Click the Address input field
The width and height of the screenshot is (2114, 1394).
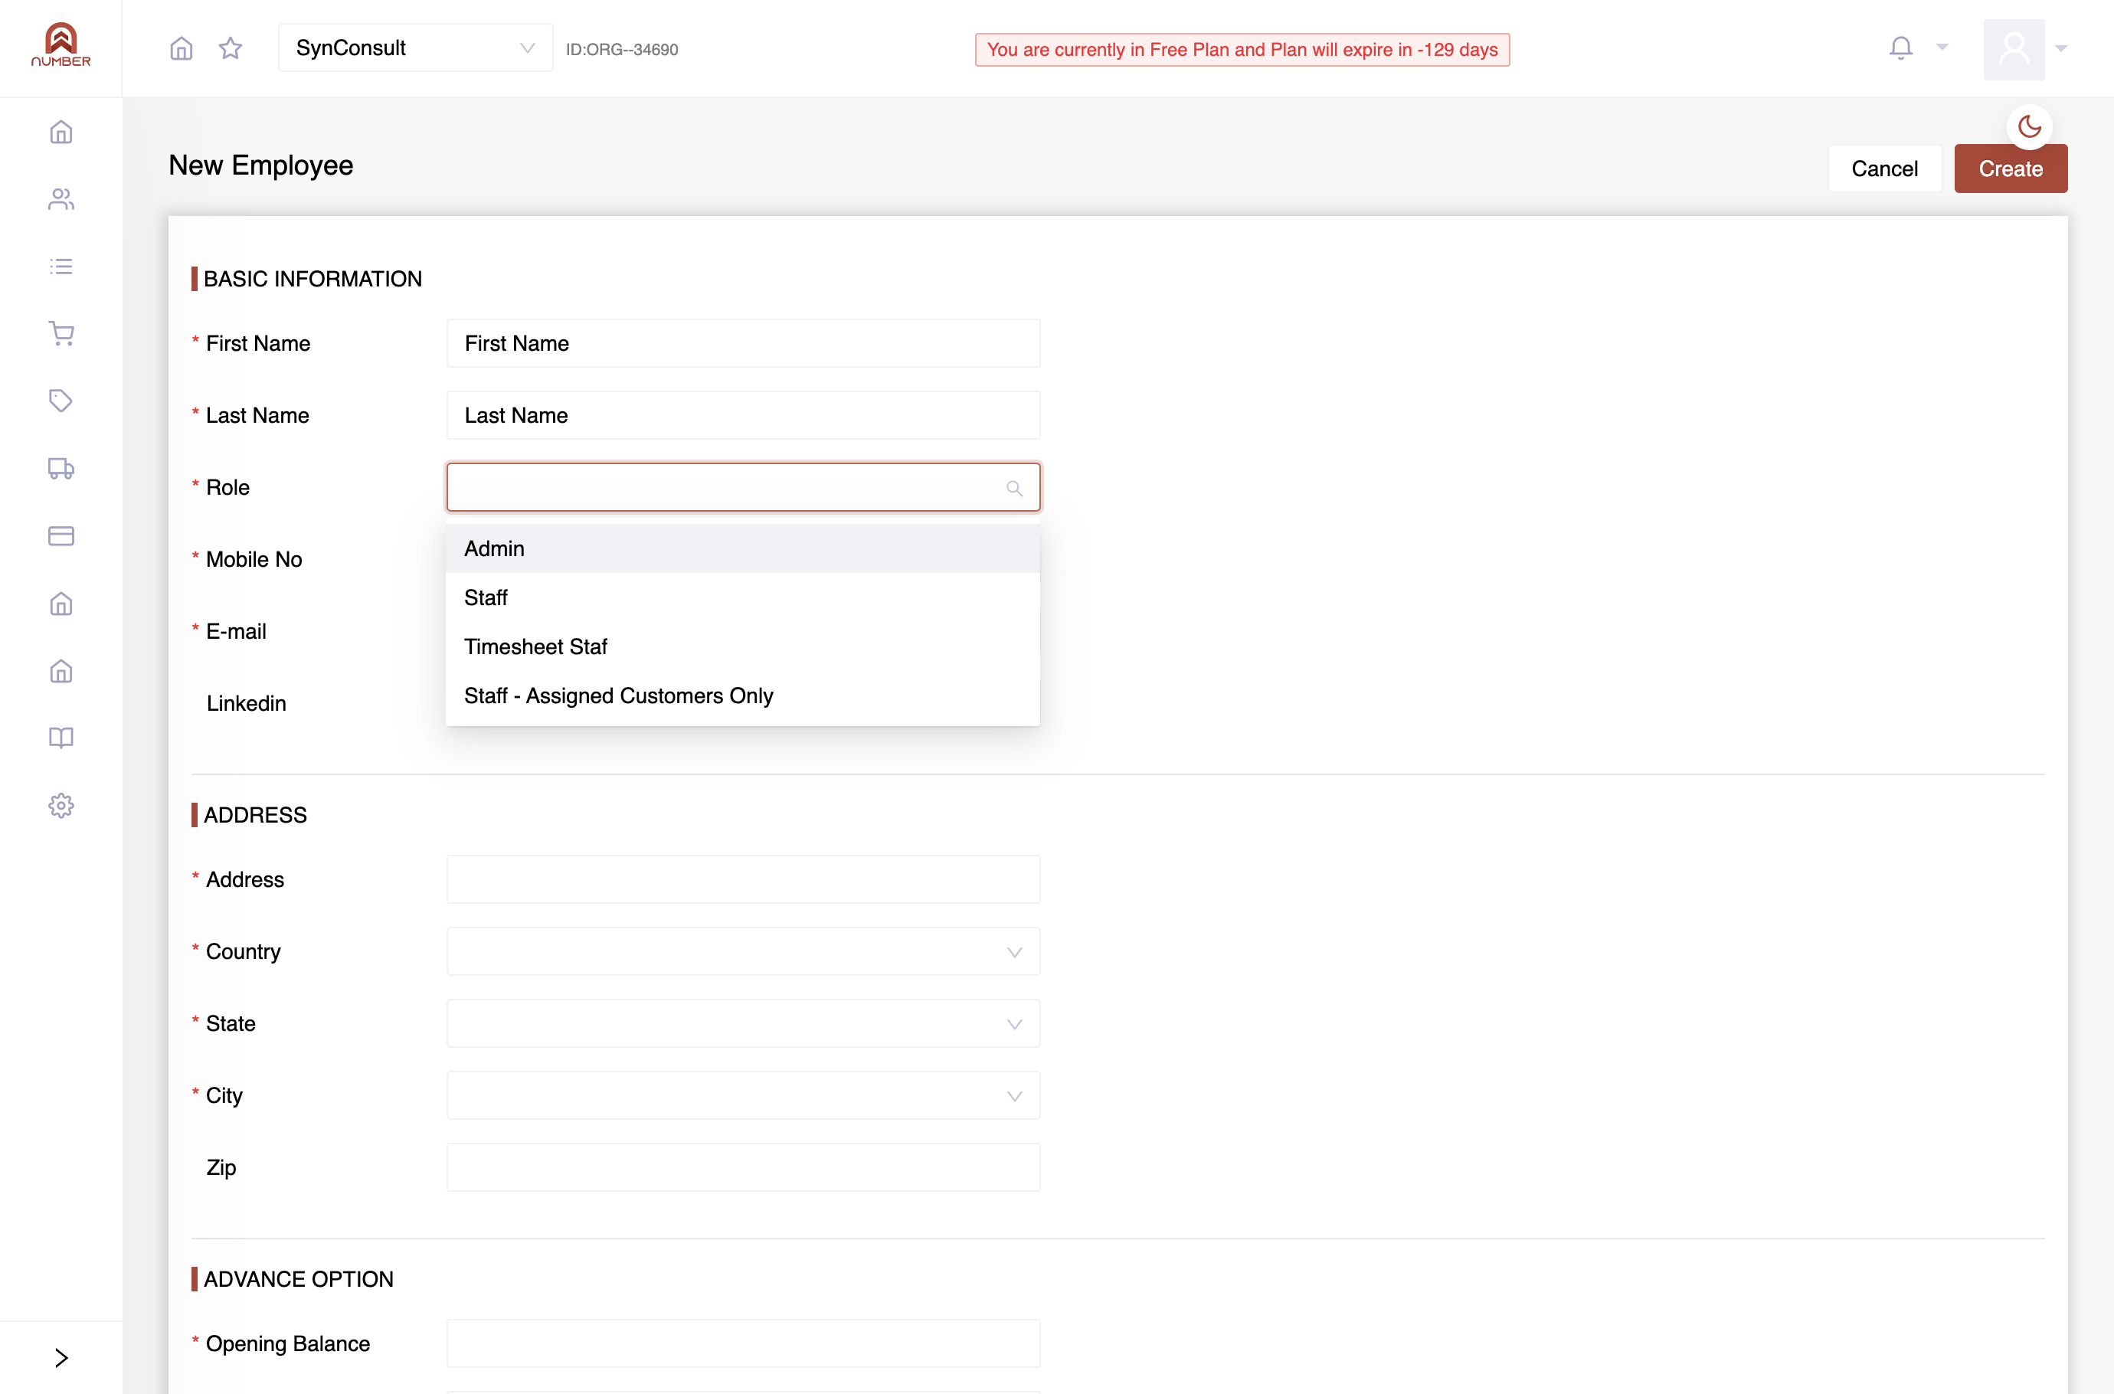[743, 879]
